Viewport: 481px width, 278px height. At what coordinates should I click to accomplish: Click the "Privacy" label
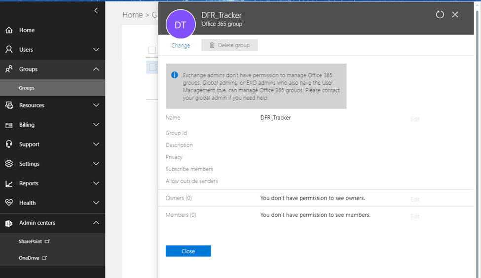174,157
